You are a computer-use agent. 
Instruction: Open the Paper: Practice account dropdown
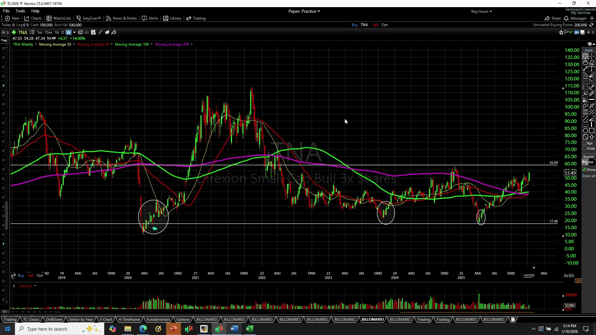click(x=304, y=11)
